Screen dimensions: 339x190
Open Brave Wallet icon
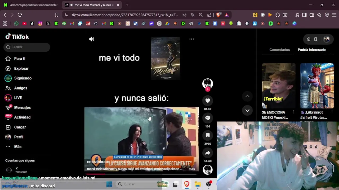(312, 15)
